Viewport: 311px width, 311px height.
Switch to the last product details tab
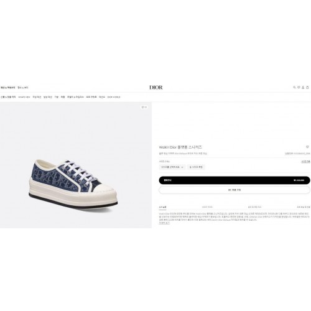click(304, 207)
